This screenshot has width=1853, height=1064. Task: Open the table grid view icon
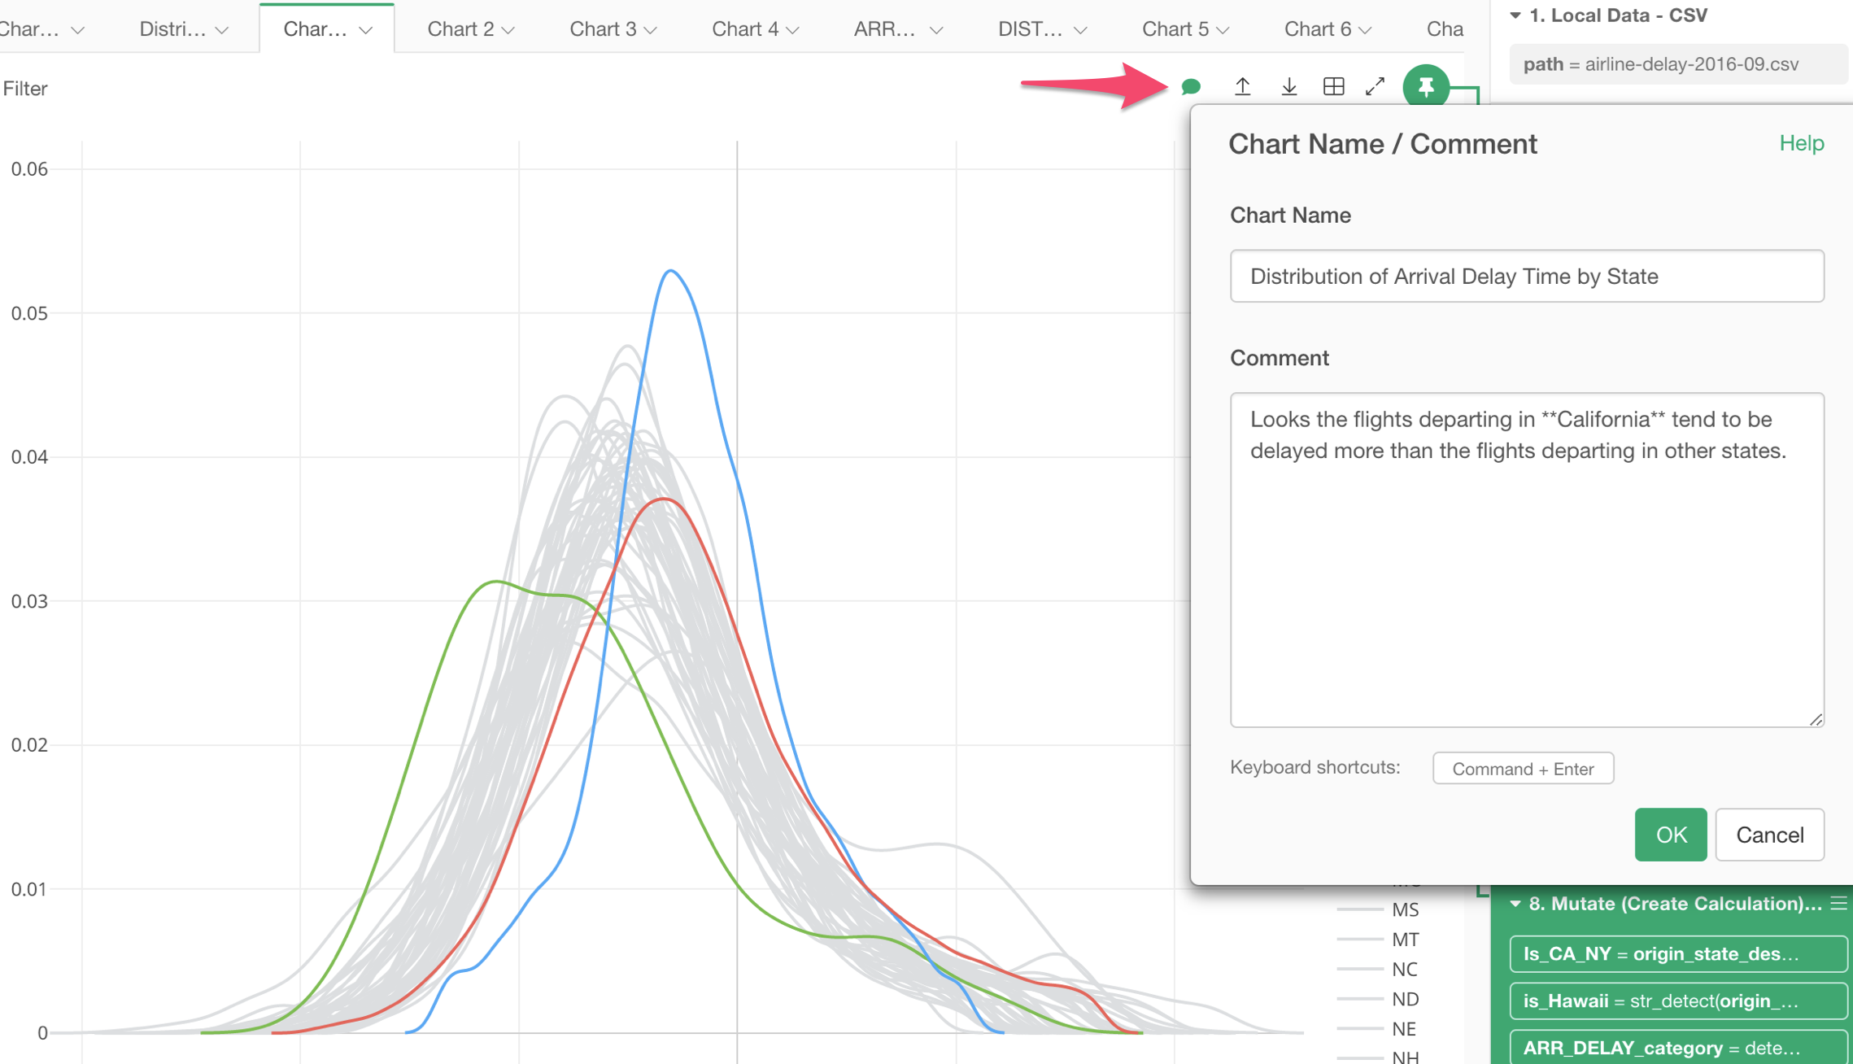1333,86
